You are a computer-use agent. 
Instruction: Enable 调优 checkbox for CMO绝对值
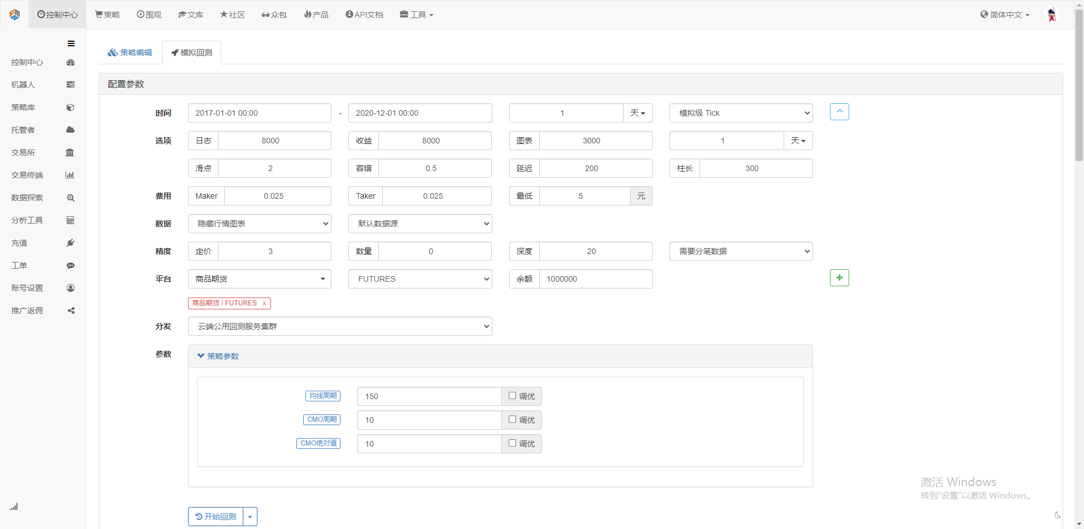coord(512,443)
